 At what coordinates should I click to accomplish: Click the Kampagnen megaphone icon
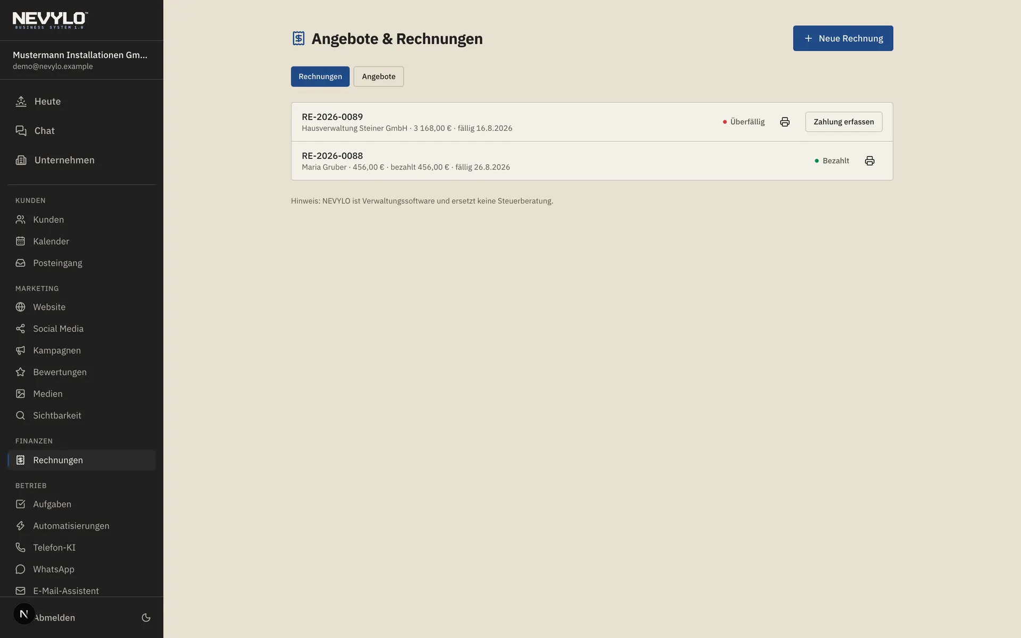pyautogui.click(x=20, y=350)
